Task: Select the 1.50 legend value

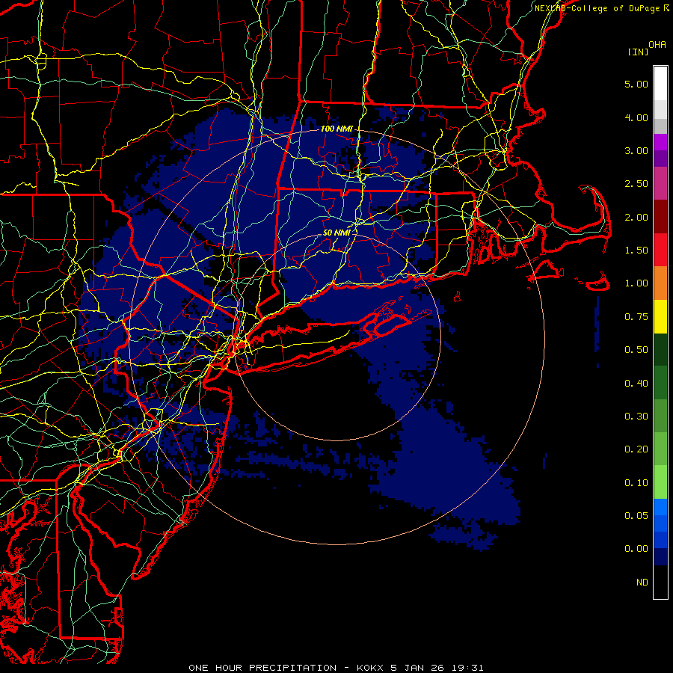Action: [636, 251]
